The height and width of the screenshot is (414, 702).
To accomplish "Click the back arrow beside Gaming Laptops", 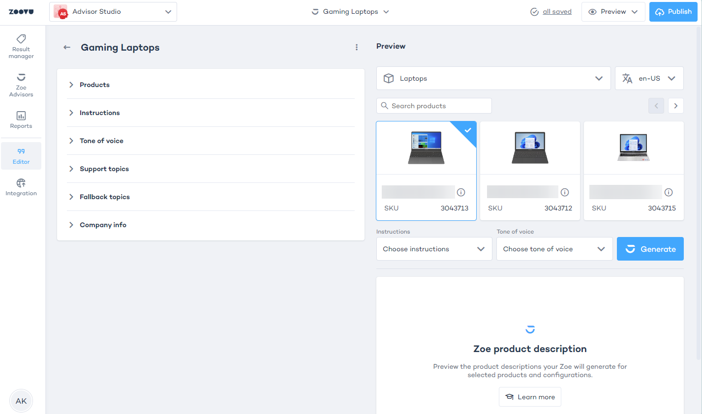I will [x=67, y=48].
